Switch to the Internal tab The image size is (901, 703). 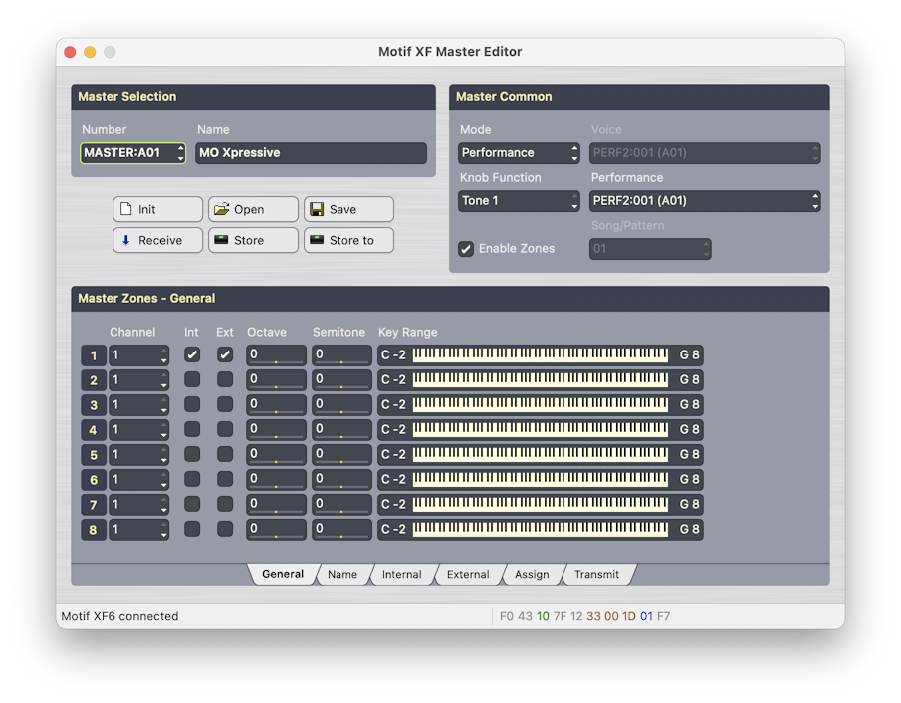[401, 575]
